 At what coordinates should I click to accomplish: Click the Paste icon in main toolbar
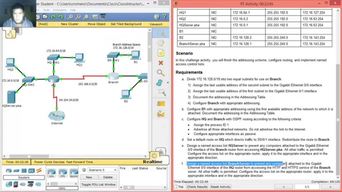(45, 17)
